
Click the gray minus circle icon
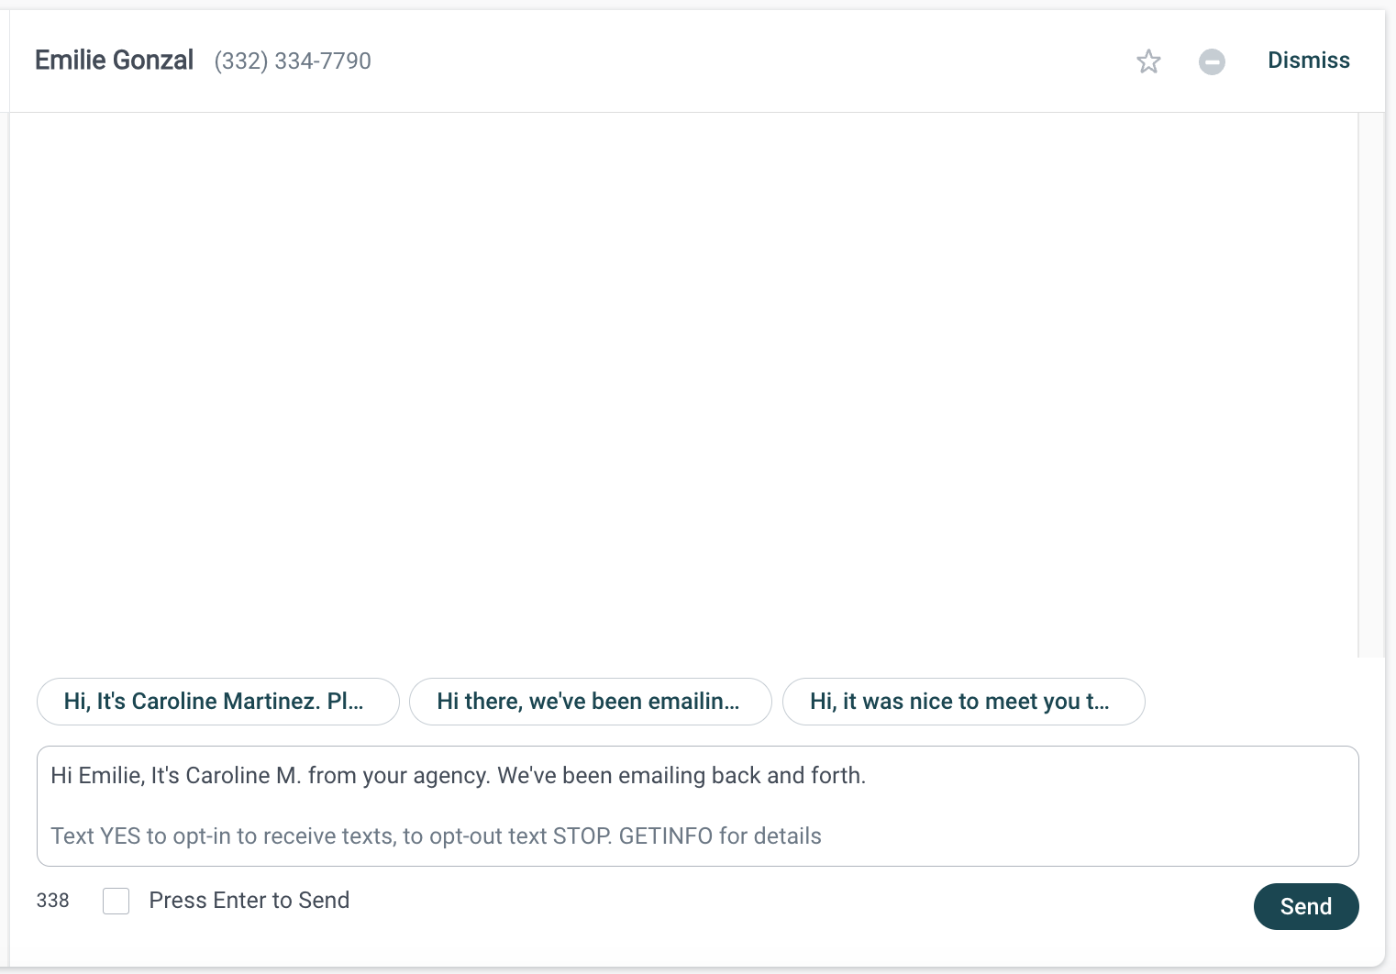pyautogui.click(x=1212, y=61)
